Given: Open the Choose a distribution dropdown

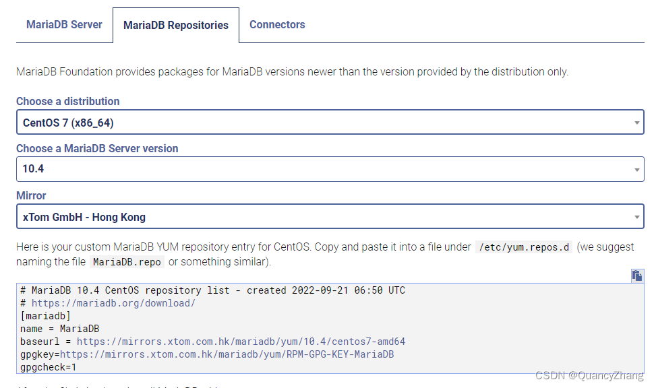Looking at the screenshot, I should click(330, 122).
